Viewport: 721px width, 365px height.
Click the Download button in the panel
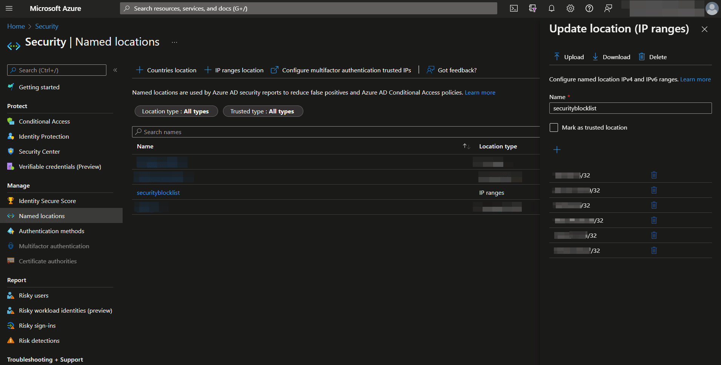(x=611, y=57)
